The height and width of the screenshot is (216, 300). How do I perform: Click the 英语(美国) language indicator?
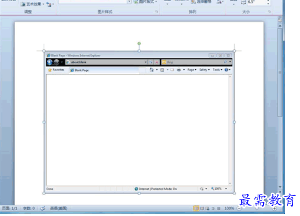59,208
